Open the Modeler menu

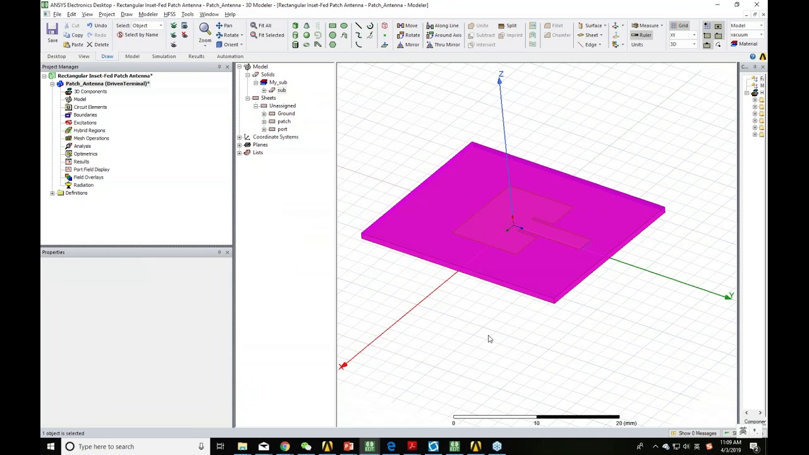point(148,15)
